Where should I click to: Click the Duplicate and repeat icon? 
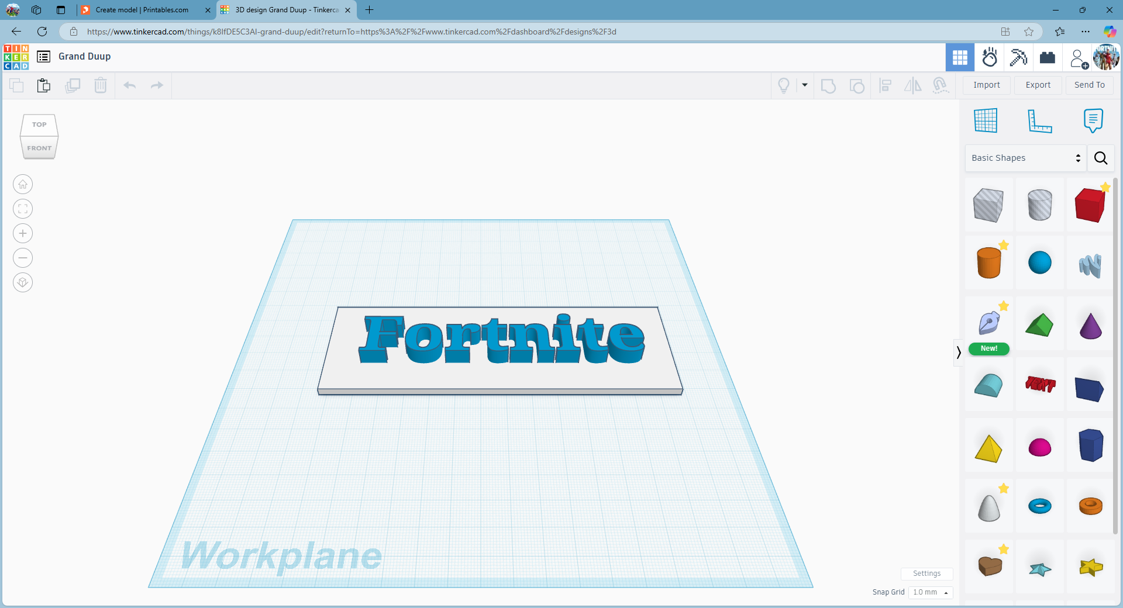73,85
